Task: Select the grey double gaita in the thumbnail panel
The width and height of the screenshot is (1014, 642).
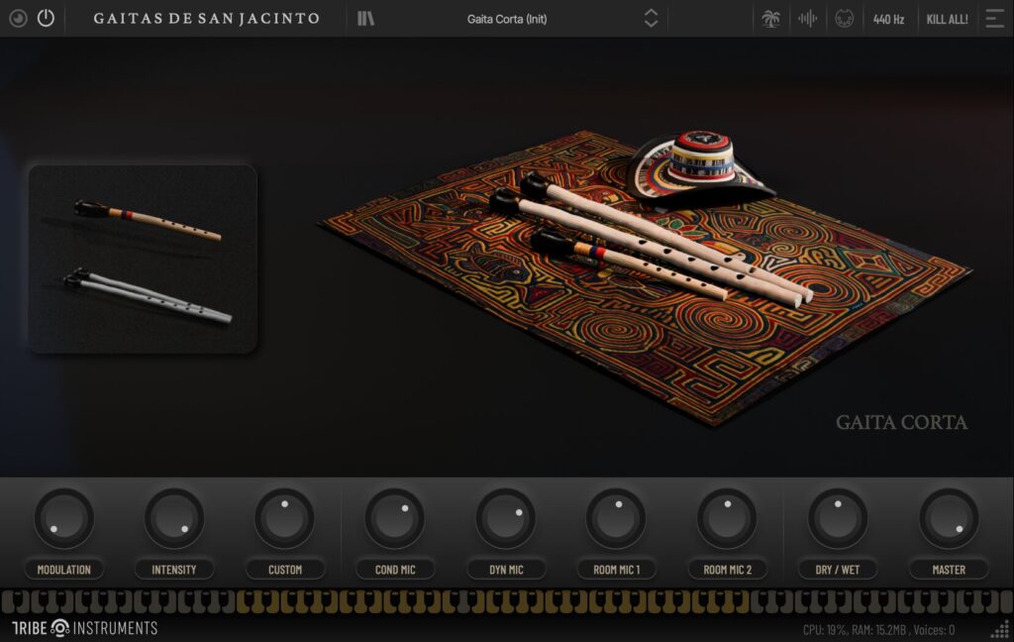Action: coord(148,296)
